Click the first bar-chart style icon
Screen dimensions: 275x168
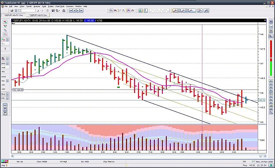111,11
